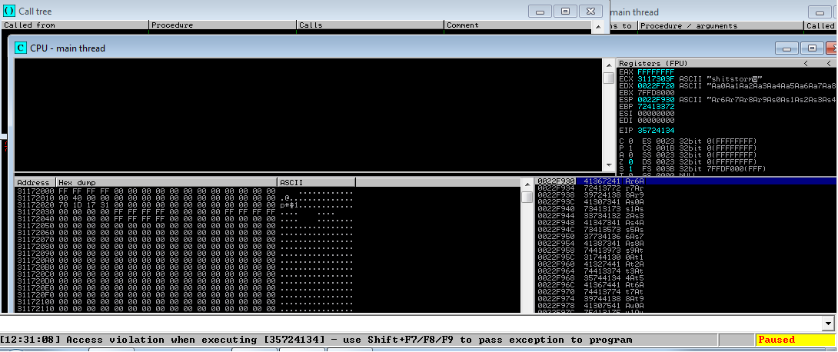Image resolution: width=838 pixels, height=352 pixels.
Task: Toggle the C flag value
Action: tap(630, 141)
